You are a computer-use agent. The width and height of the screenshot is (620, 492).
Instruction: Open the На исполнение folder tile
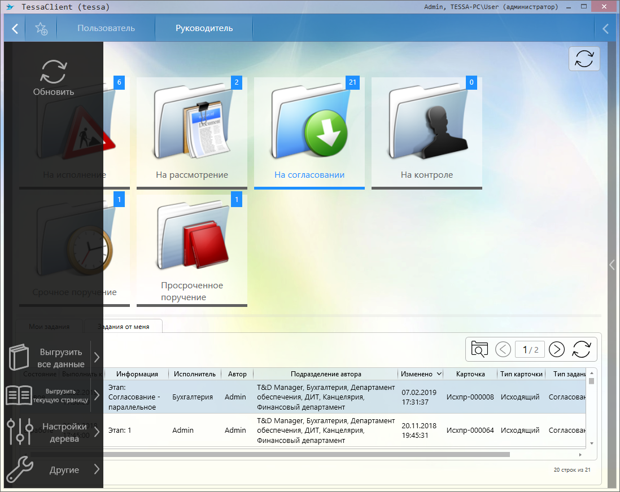(75, 133)
